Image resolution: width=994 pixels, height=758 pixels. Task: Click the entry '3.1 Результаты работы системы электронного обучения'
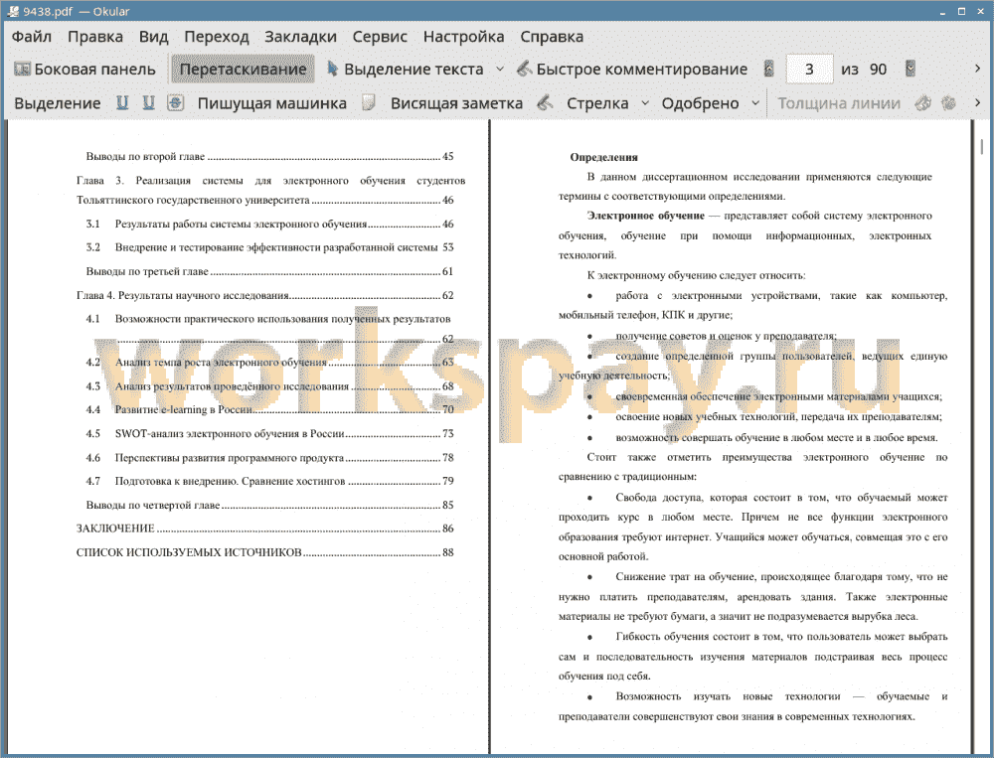point(270,225)
